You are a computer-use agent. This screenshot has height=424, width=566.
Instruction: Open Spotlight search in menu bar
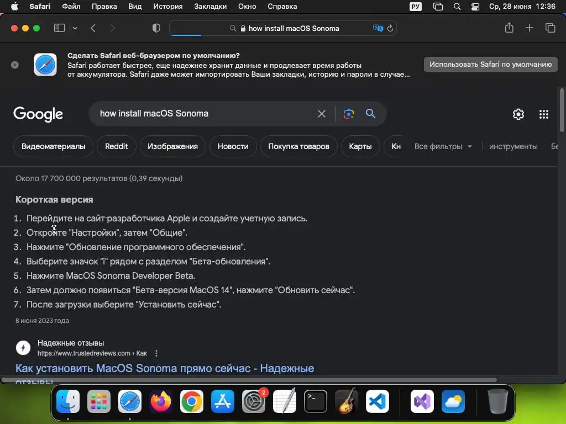tap(457, 7)
